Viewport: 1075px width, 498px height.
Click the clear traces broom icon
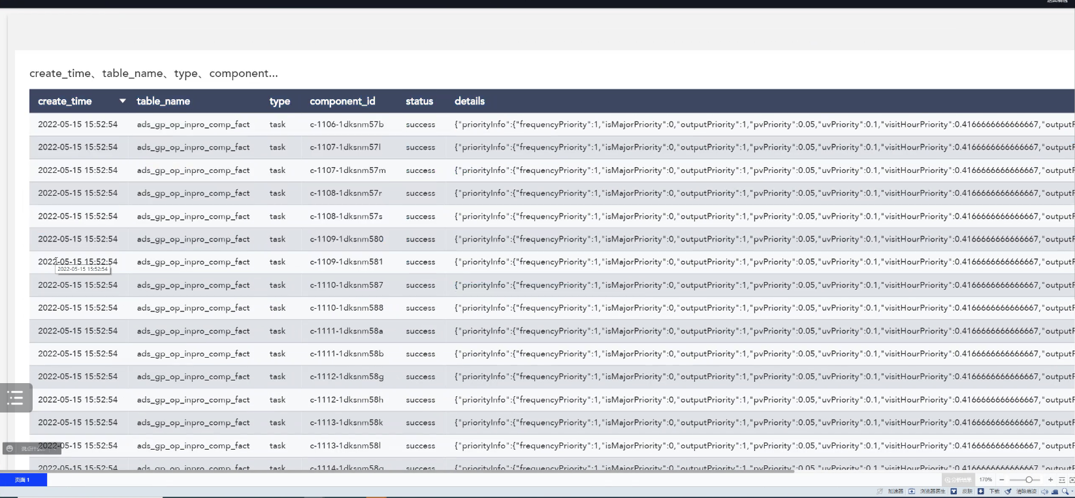(1008, 491)
